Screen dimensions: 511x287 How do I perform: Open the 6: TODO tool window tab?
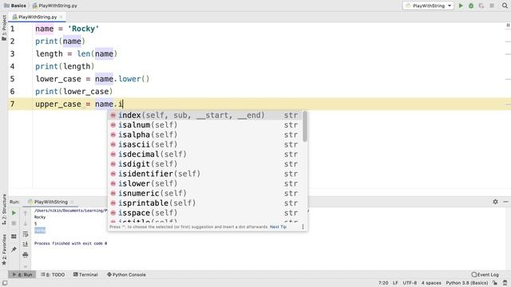[x=53, y=274]
